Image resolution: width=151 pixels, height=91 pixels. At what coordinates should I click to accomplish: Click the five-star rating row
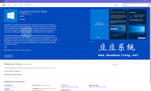pos(22,16)
